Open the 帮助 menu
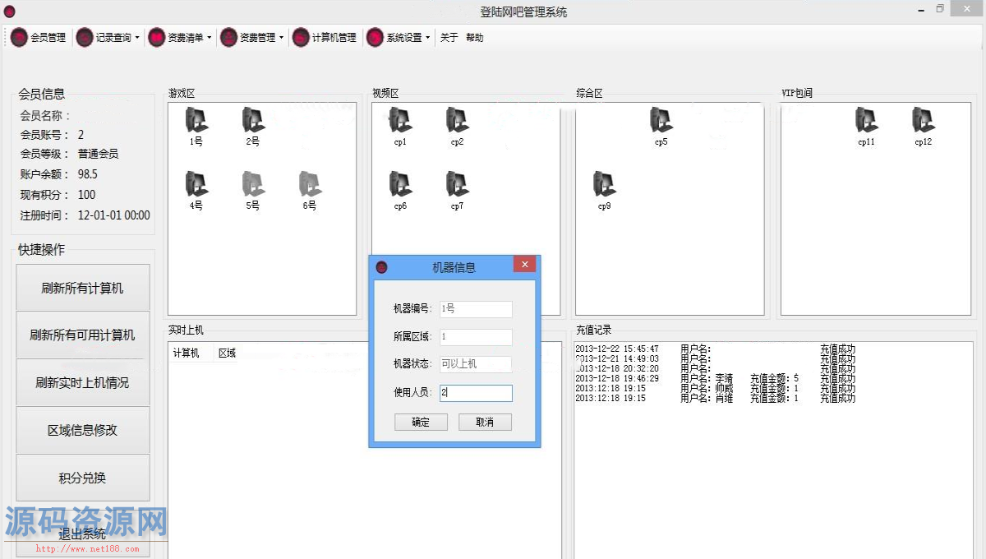The height and width of the screenshot is (559, 986). click(475, 38)
